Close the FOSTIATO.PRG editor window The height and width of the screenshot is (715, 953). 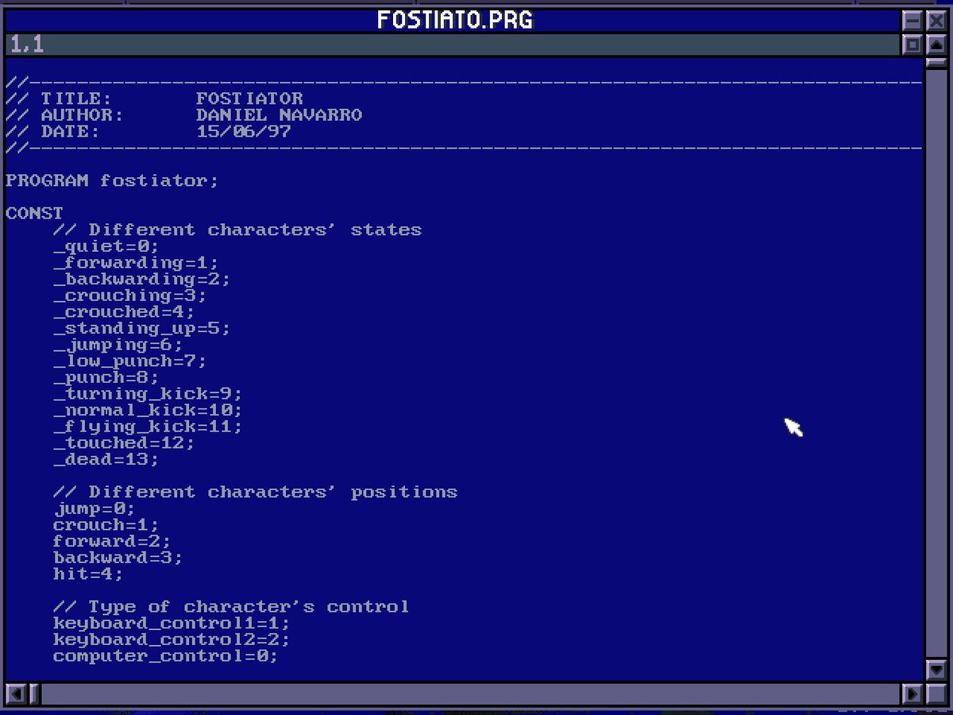coord(936,21)
